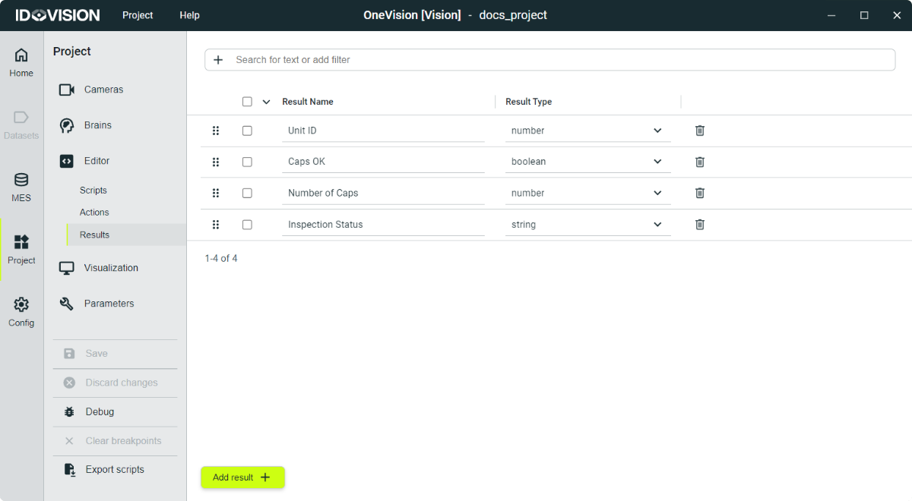This screenshot has height=501, width=912.
Task: Open the Project menu in title bar
Action: coord(138,15)
